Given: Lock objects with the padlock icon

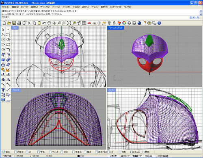Looking at the screenshot, I should 114,23.
